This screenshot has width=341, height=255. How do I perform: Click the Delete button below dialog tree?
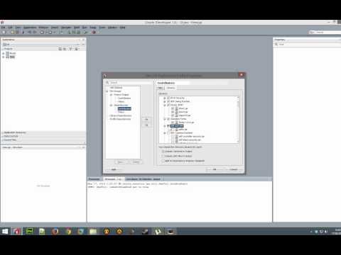coord(136,162)
